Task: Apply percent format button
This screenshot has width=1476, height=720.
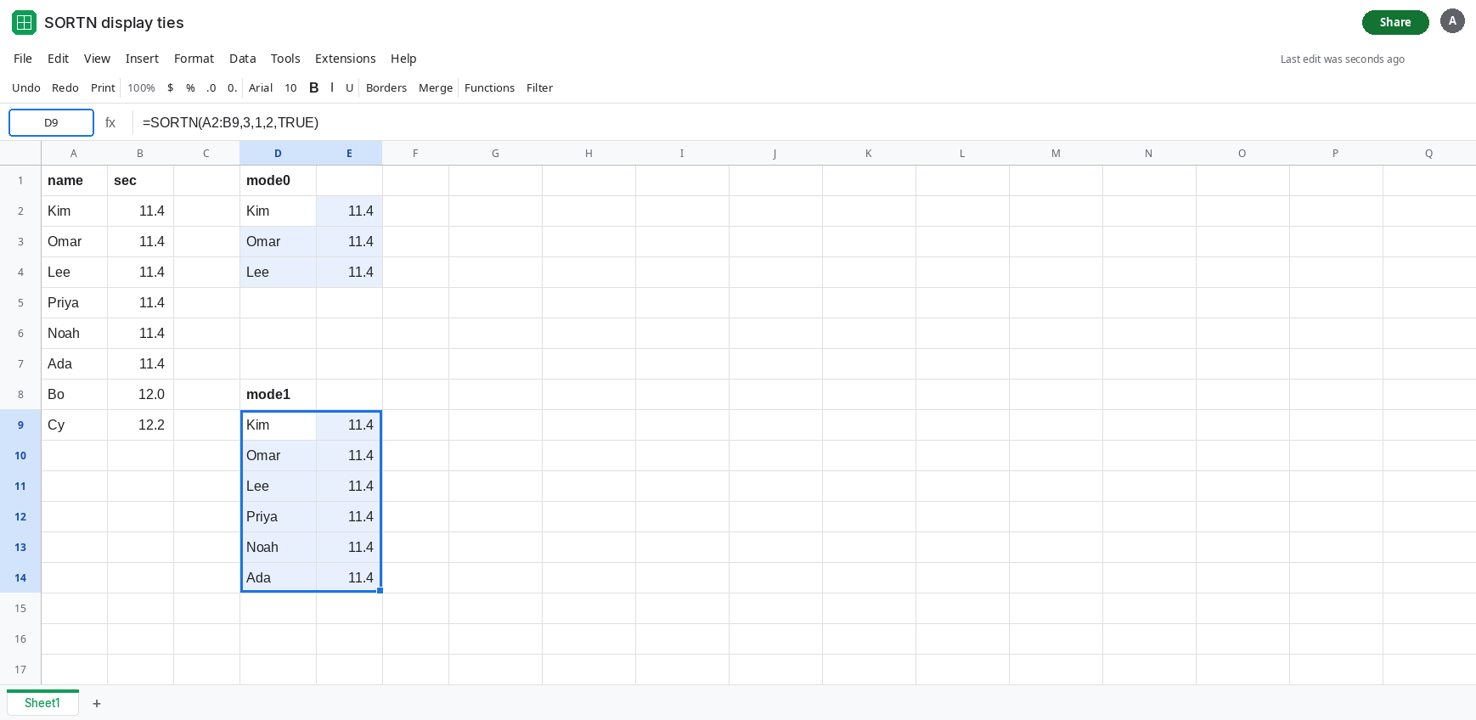Action: tap(190, 87)
